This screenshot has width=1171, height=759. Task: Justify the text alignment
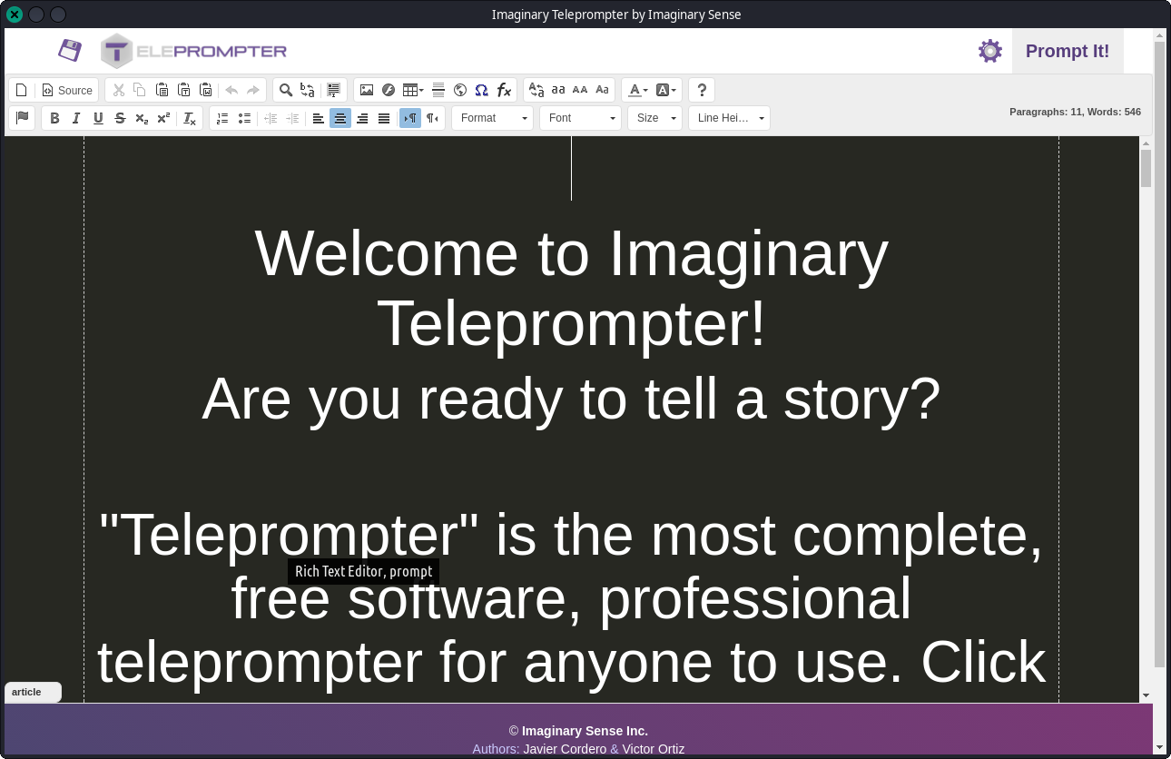pos(384,118)
